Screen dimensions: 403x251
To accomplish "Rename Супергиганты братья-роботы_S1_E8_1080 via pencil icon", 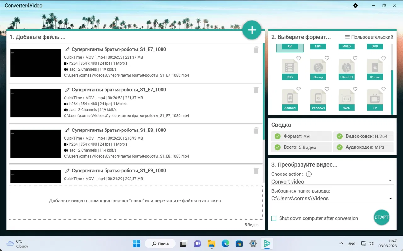I will tap(67, 130).
